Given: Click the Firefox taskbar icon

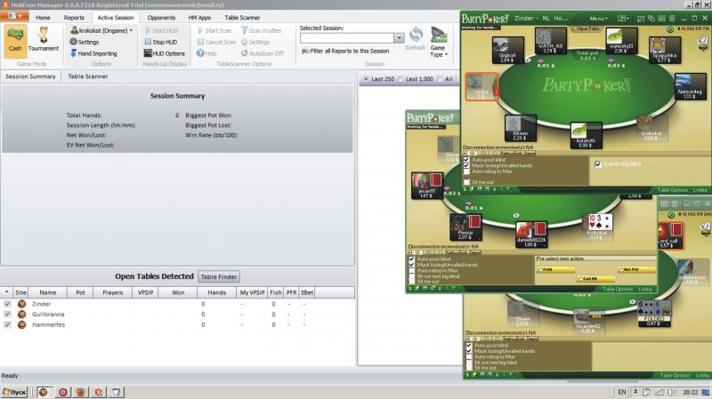Looking at the screenshot, I should point(81,392).
